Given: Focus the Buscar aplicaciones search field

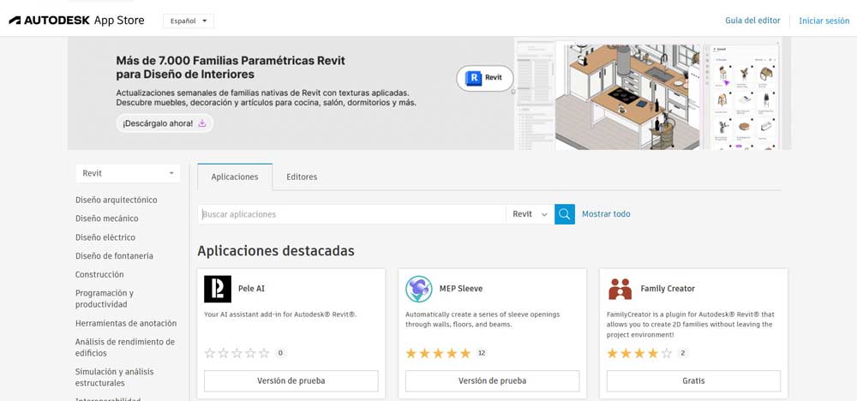Looking at the screenshot, I should [x=351, y=214].
